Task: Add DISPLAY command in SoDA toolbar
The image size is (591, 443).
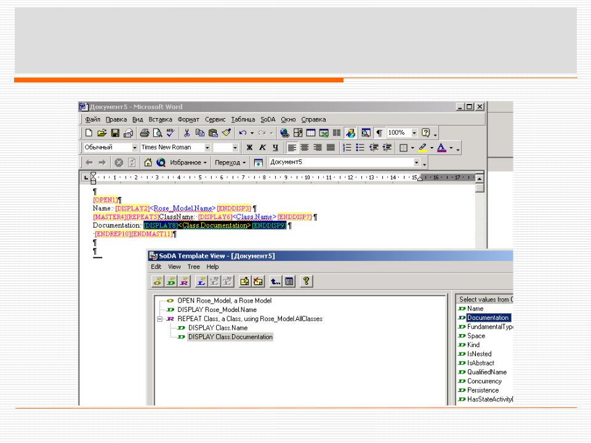Action: click(171, 281)
